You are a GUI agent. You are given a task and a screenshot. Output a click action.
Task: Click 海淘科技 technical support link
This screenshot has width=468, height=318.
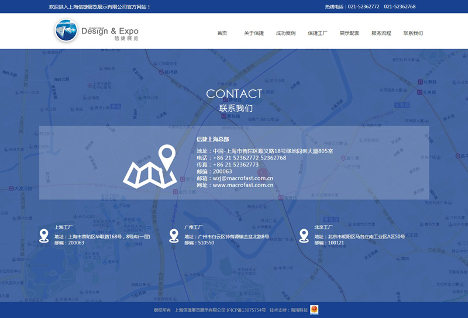[298, 310]
